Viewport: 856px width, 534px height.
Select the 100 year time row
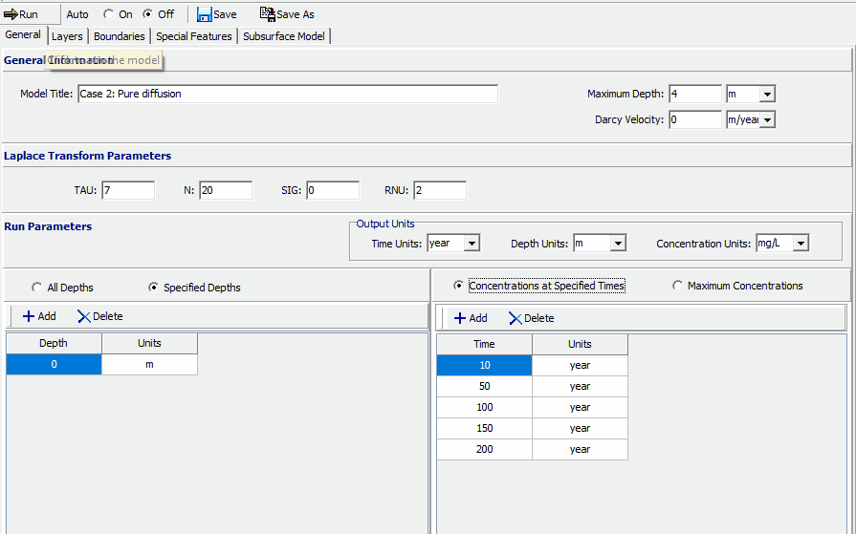point(484,407)
